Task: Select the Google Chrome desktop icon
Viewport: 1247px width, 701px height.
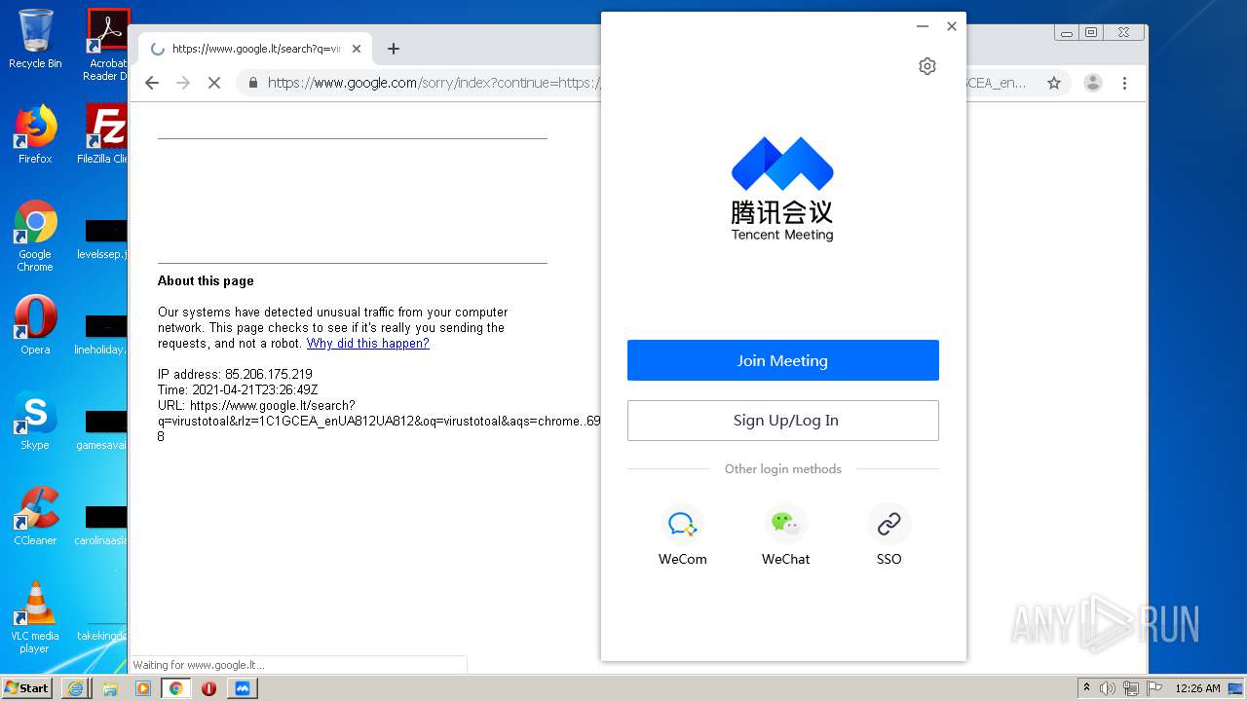Action: 35,237
